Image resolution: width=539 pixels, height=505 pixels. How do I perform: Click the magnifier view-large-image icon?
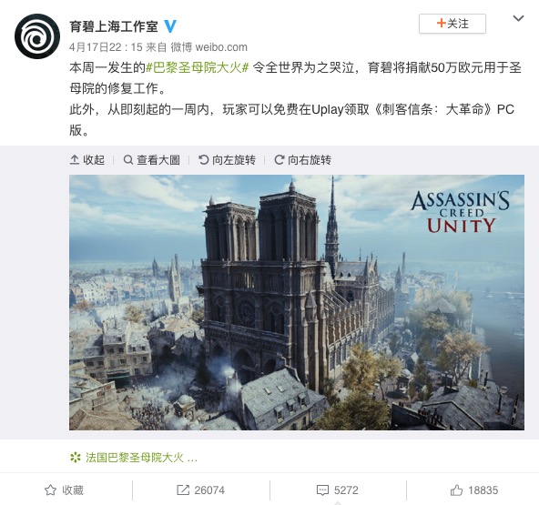(x=127, y=160)
